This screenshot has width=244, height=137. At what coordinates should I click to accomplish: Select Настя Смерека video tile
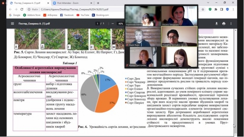179,57
